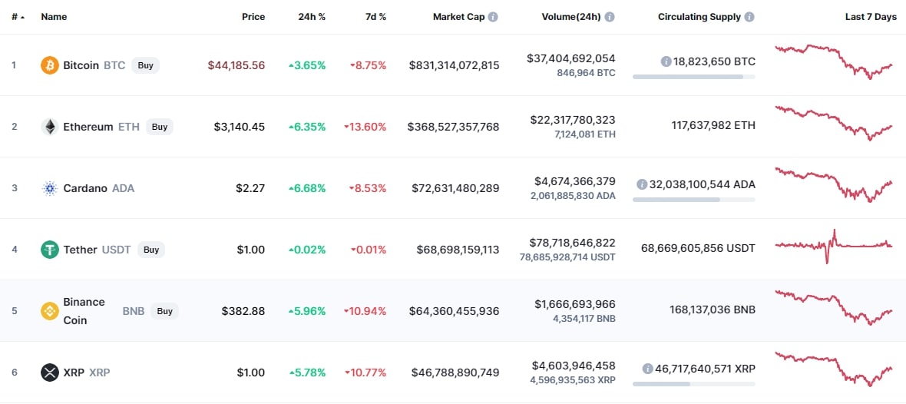
Task: Open Binance Coin's 7-day sparkline chart
Action: click(x=834, y=307)
